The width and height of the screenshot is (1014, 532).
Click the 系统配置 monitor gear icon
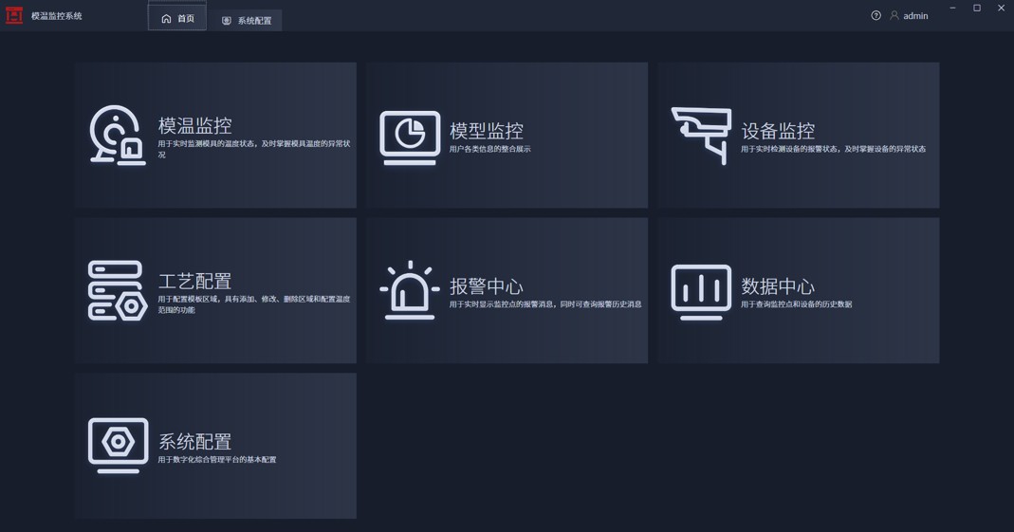click(118, 446)
